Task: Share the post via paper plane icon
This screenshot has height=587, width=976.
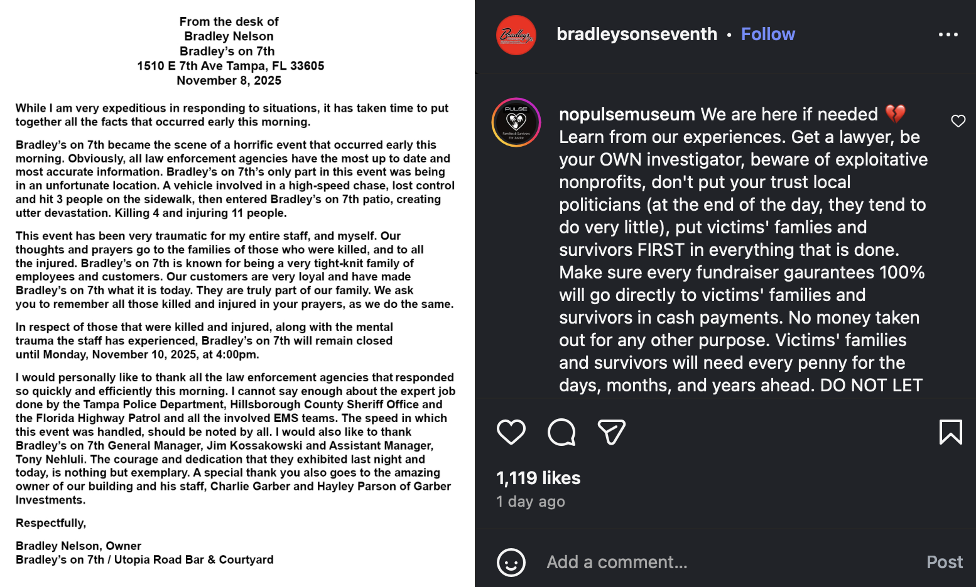Action: coord(611,432)
